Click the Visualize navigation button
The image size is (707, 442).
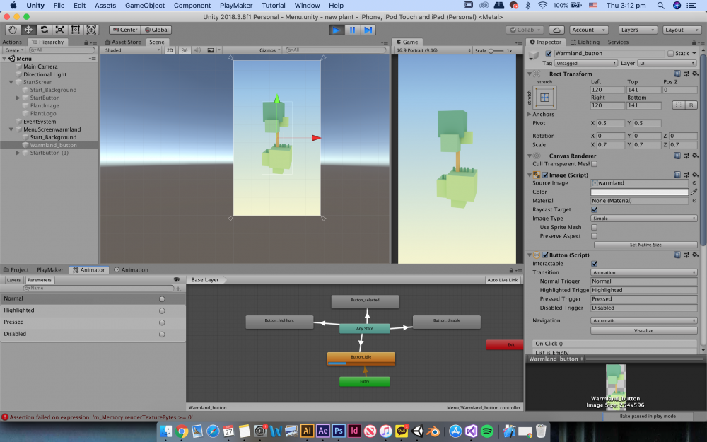click(x=643, y=330)
